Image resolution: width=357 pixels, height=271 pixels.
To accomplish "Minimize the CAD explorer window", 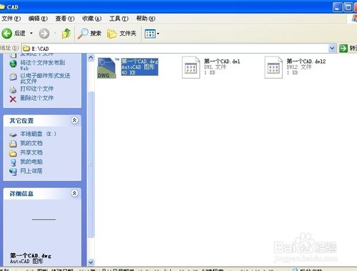I will (337, 7).
